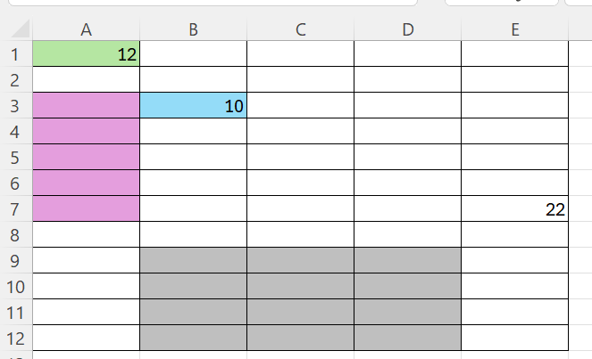Select row 1 header
Viewport: 592px width, 359px height.
click(x=15, y=54)
